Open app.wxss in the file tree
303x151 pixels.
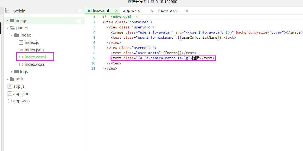click(x=22, y=101)
